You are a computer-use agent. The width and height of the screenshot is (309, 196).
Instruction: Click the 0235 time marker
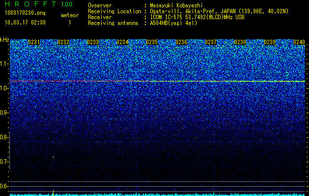pos(152,42)
